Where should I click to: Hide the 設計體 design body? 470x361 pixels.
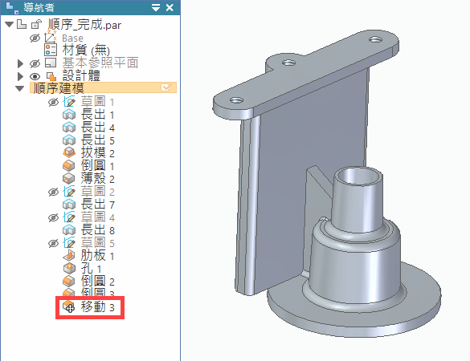pos(35,76)
